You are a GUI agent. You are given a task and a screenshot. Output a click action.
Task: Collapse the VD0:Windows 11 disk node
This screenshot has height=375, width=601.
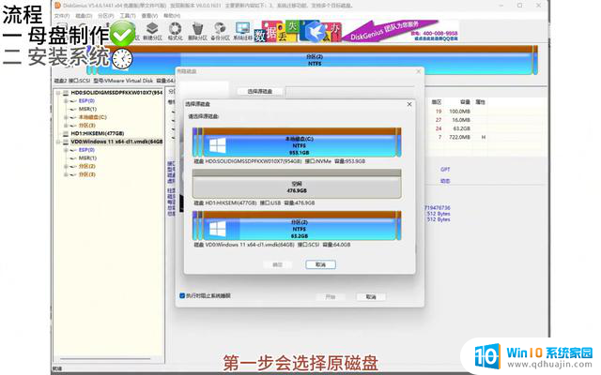tap(58, 142)
